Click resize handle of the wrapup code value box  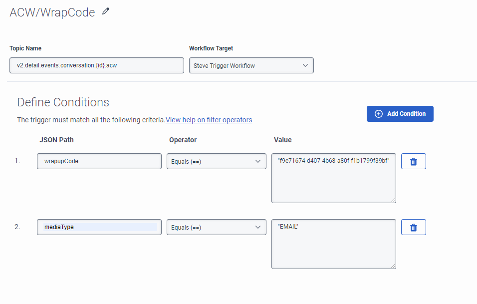393,200
